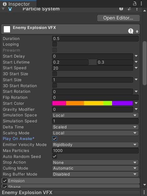Viewport: 147px width, 196px height.
Task: Click the Inspector lock icon
Action: [x=135, y=3]
